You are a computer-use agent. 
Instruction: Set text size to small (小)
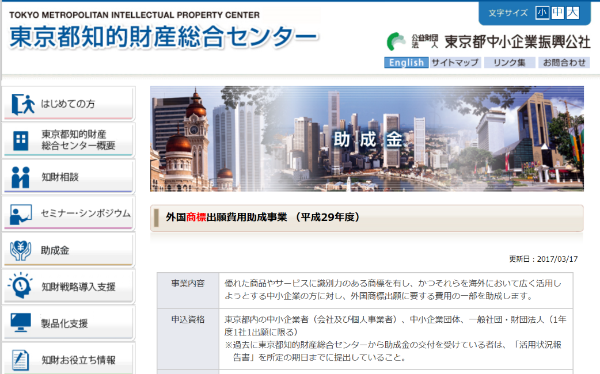[x=542, y=13]
